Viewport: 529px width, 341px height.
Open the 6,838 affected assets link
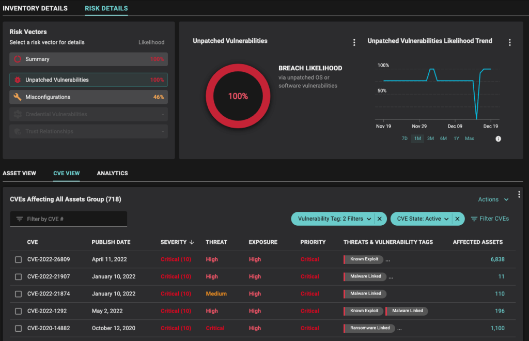point(497,259)
